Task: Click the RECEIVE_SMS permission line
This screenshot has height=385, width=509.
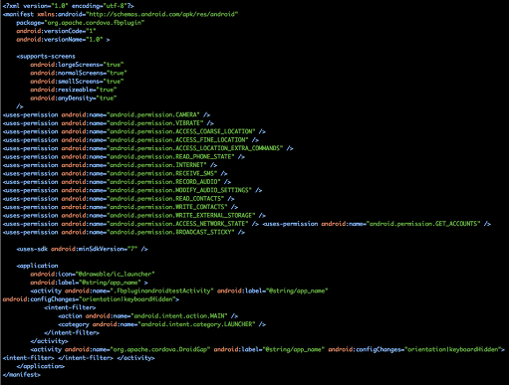Action: click(x=115, y=173)
